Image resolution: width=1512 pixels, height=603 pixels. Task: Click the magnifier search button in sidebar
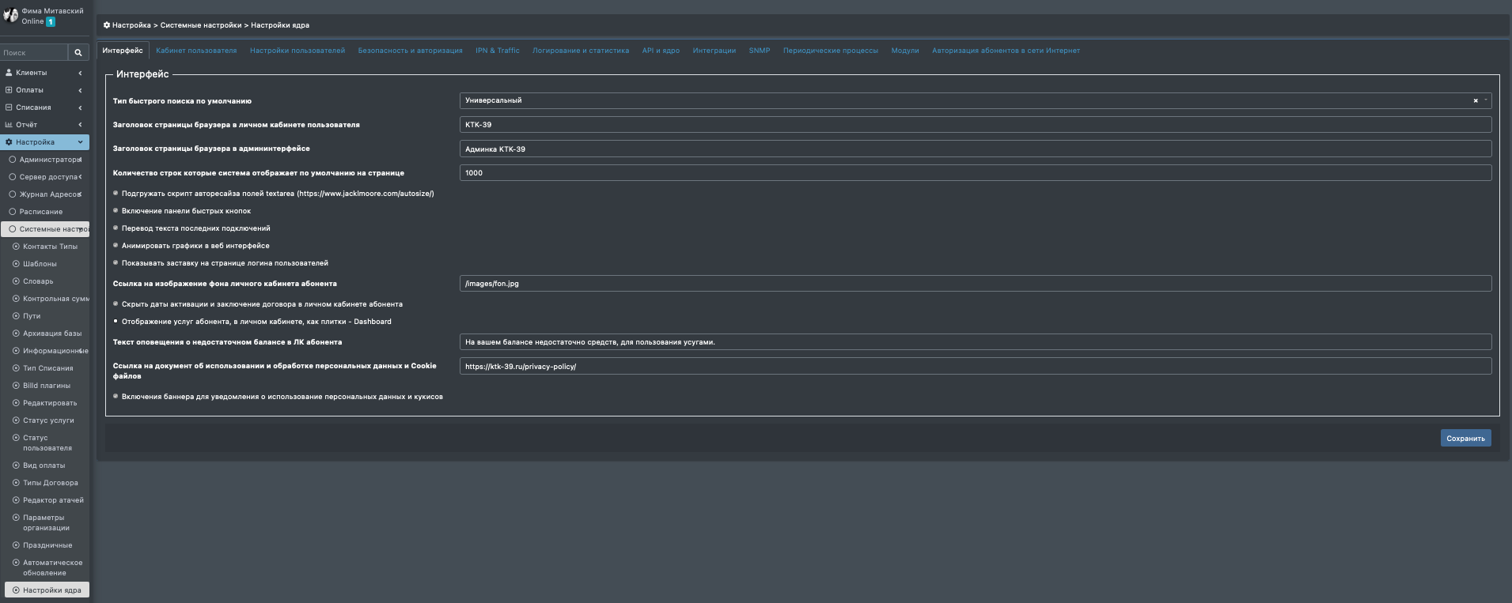[78, 53]
